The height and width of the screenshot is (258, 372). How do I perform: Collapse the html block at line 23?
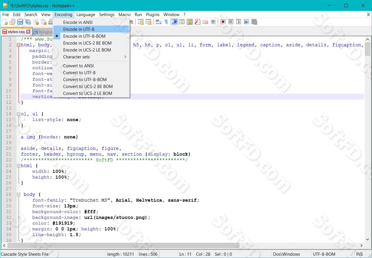point(18,166)
